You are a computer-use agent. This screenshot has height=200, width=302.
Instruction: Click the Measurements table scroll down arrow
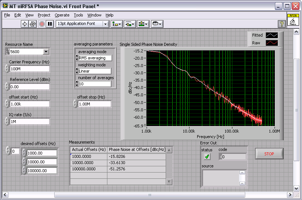click(169, 182)
